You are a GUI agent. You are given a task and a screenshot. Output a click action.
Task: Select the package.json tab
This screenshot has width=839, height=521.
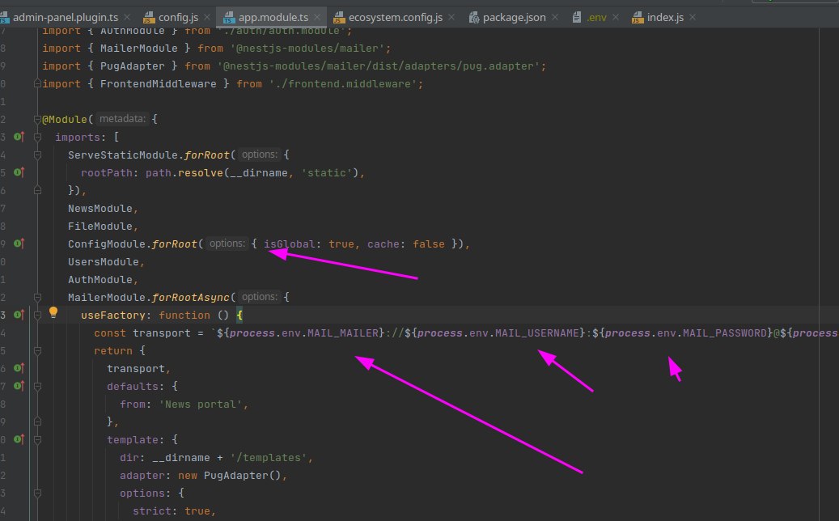pyautogui.click(x=514, y=17)
